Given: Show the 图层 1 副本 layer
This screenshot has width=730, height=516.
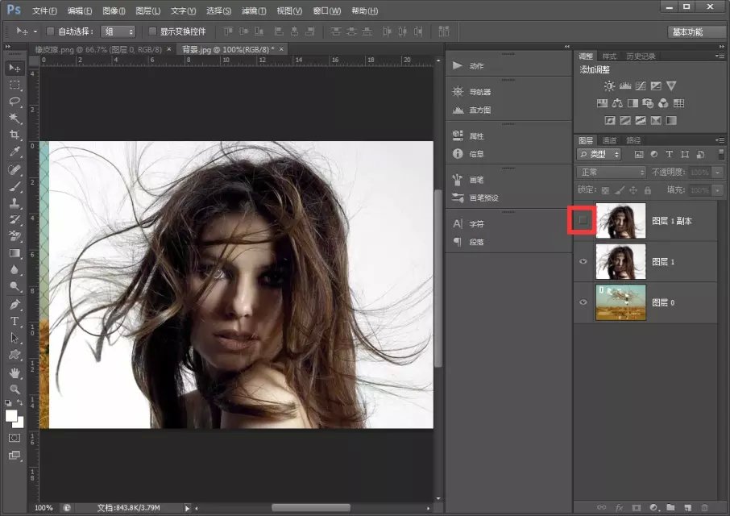Looking at the screenshot, I should tap(584, 220).
